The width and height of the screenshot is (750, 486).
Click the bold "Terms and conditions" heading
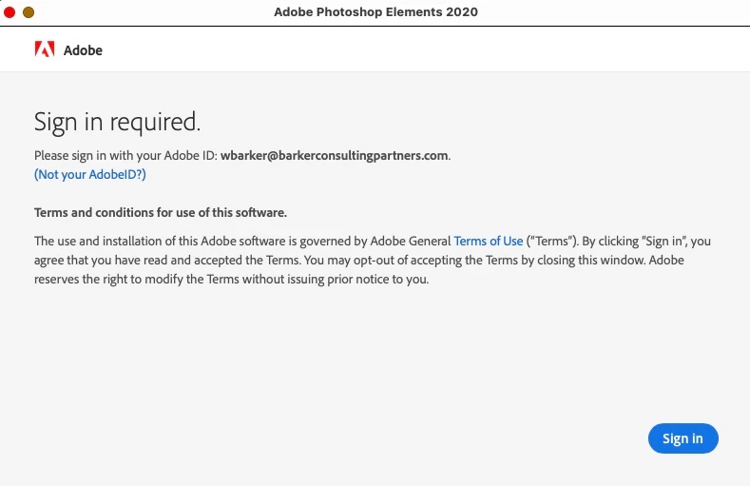160,212
